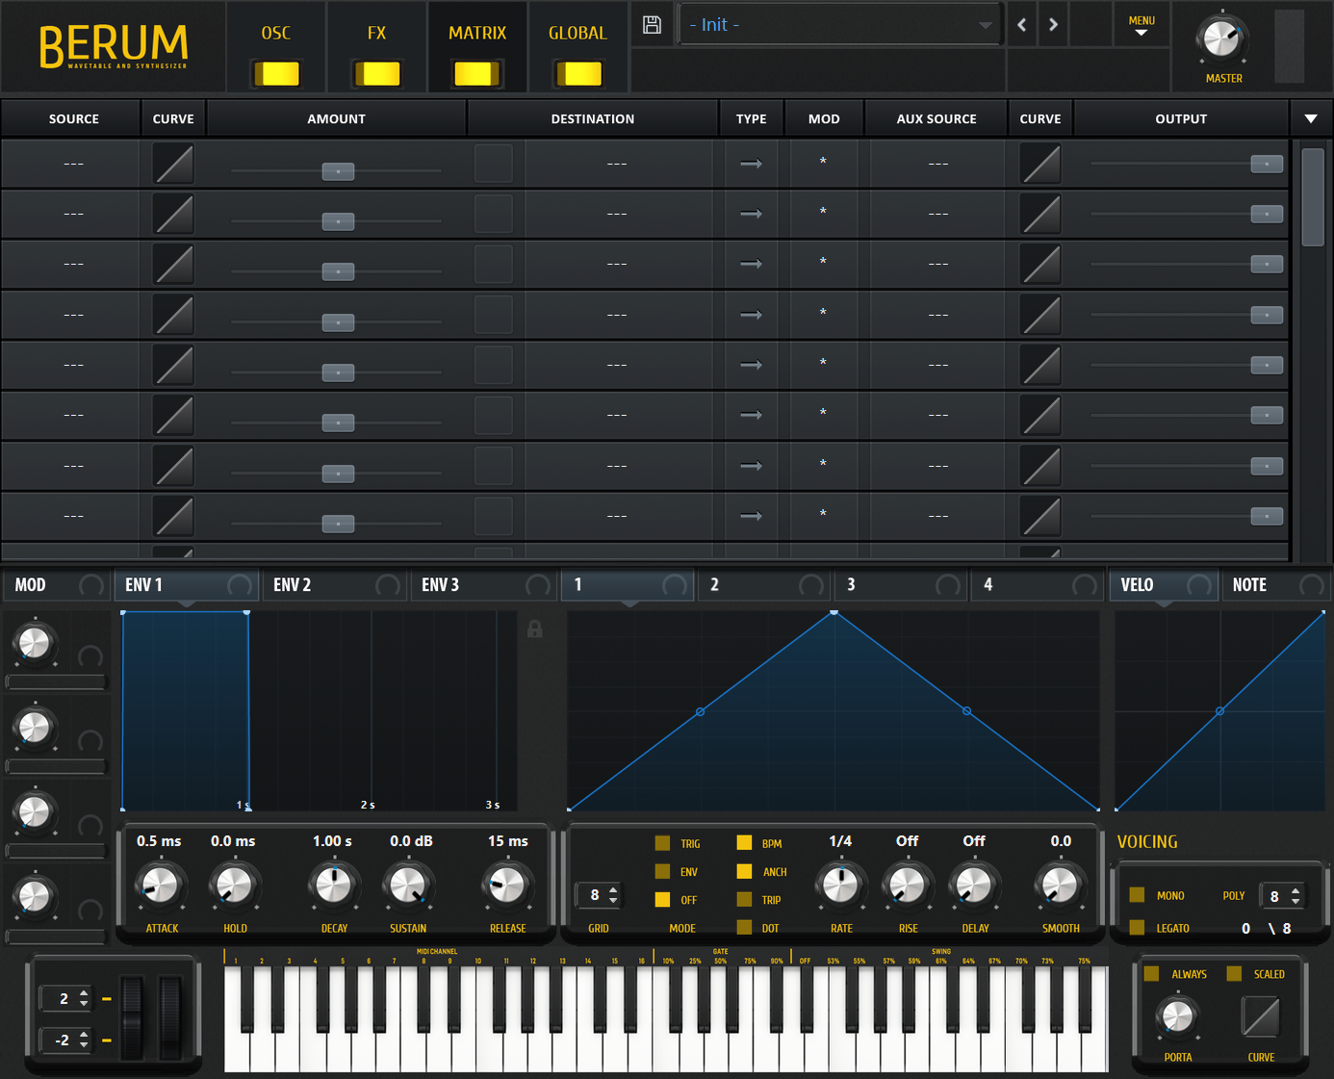Click the ring indicator on the ENV 1 tab
The height and width of the screenshot is (1079, 1334).
tap(239, 585)
